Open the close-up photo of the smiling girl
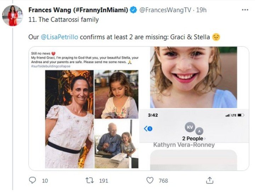 [193, 77]
